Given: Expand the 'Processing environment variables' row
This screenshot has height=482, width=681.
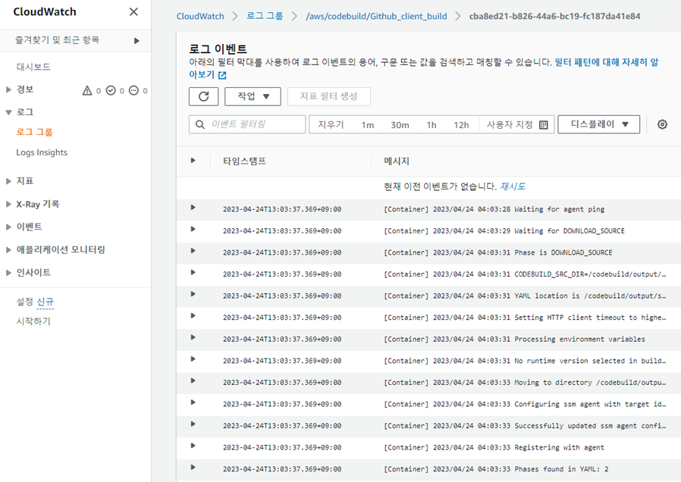Looking at the screenshot, I should click(x=193, y=337).
